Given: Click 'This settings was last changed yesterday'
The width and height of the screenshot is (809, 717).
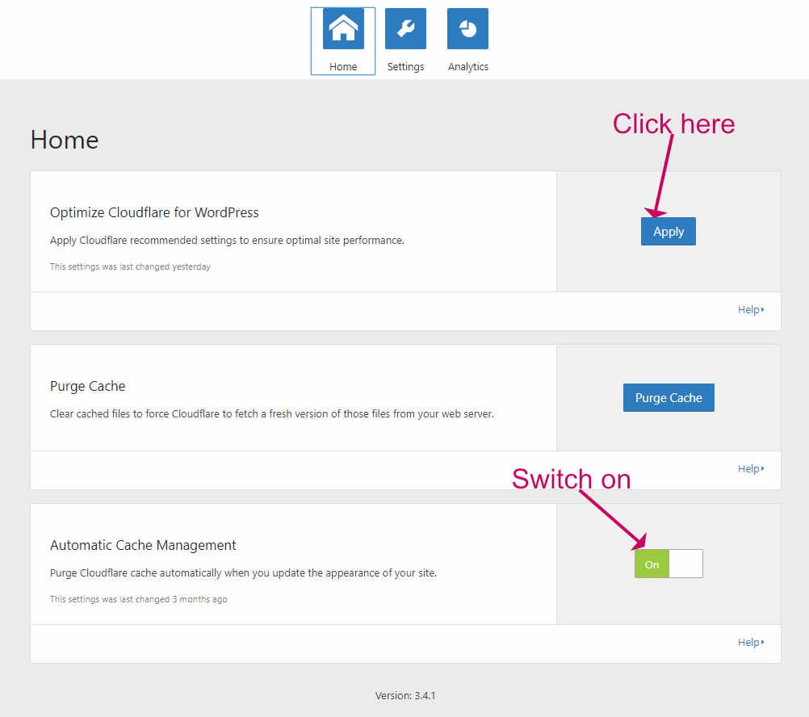Looking at the screenshot, I should click(130, 266).
